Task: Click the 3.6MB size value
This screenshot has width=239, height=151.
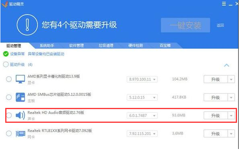Action: coord(177,133)
